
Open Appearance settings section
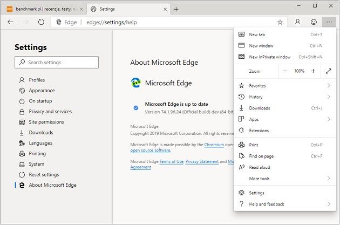pos(42,91)
